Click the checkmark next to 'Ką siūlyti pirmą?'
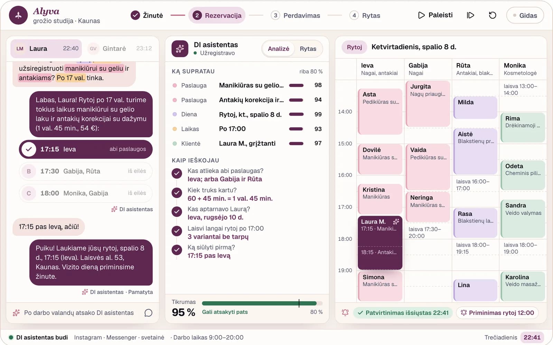Viewport: 553px width, 345px height. tap(177, 250)
